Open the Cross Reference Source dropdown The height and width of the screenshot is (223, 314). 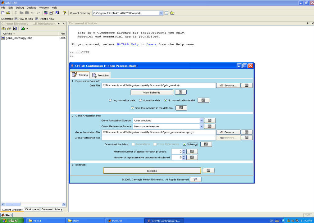pyautogui.click(x=201, y=126)
